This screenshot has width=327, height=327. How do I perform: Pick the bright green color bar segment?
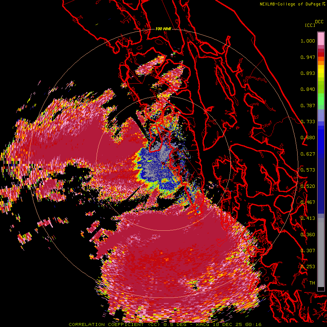coord(321,99)
